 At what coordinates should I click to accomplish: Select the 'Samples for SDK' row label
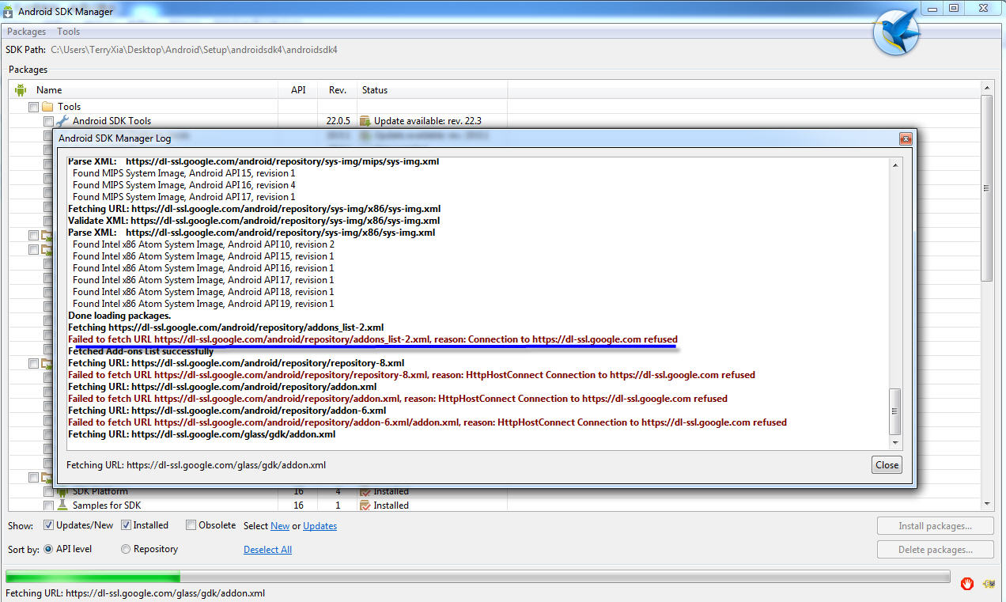pos(107,505)
